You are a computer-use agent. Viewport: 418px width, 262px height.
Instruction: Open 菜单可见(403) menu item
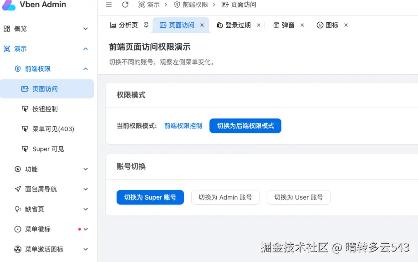pos(47,129)
